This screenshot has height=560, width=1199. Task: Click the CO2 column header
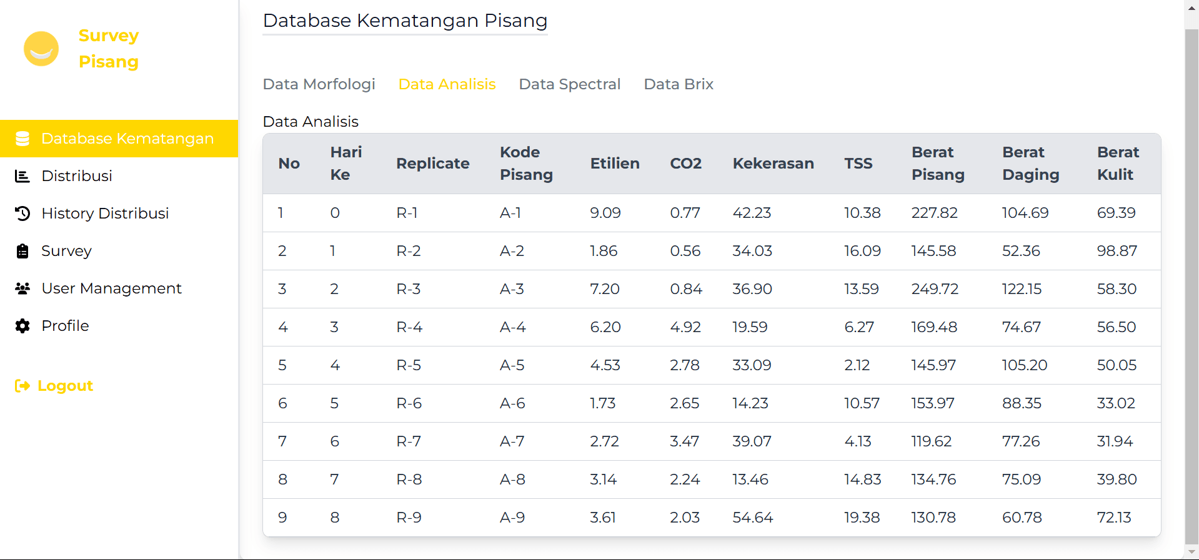[x=685, y=164]
